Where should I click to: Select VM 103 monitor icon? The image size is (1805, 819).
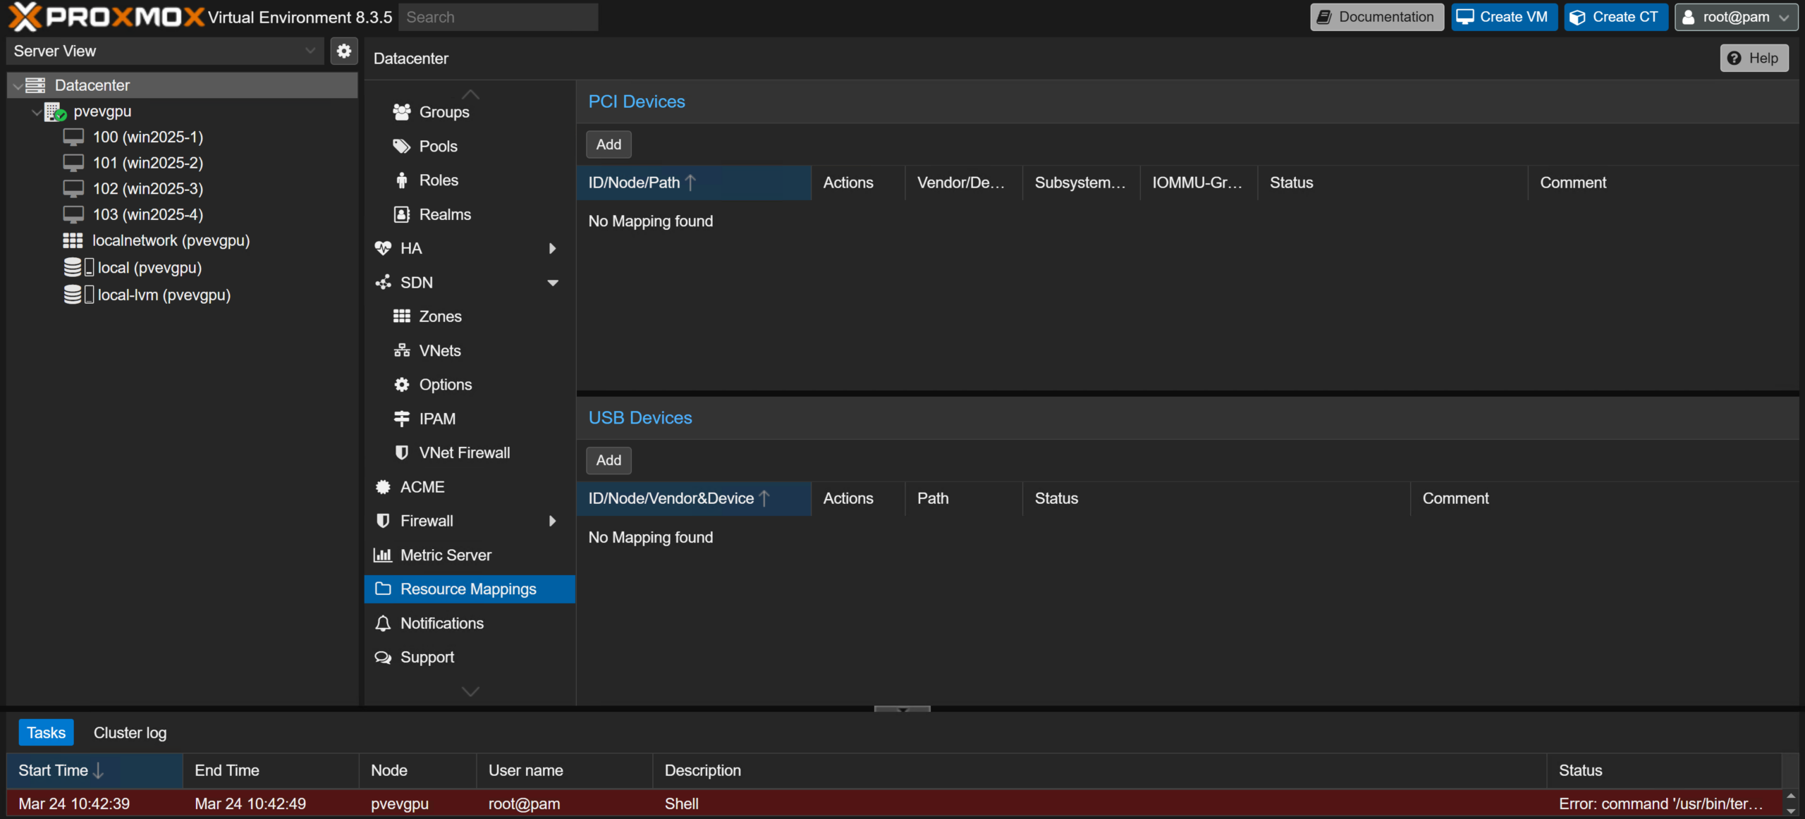(73, 214)
